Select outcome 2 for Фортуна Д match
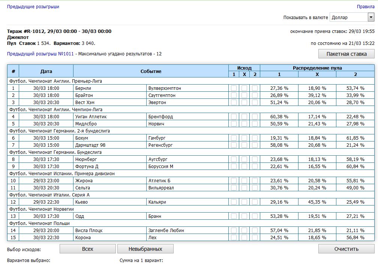The width and height of the screenshot is (378, 265). [x=255, y=167]
